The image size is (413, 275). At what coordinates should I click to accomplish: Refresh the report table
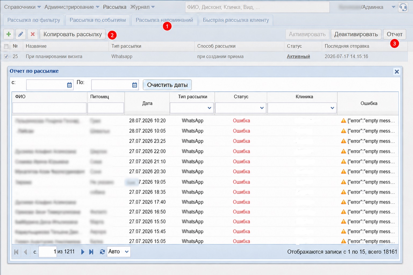pyautogui.click(x=102, y=252)
